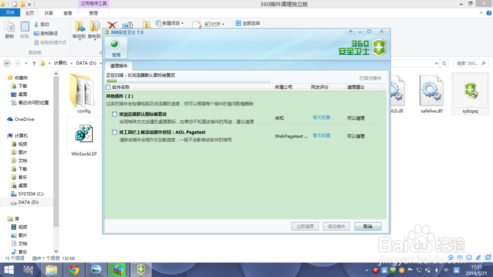Viewport: 493px width, 277px height.
Task: Collapse the ribbon with the chevron
Action: coord(481,13)
